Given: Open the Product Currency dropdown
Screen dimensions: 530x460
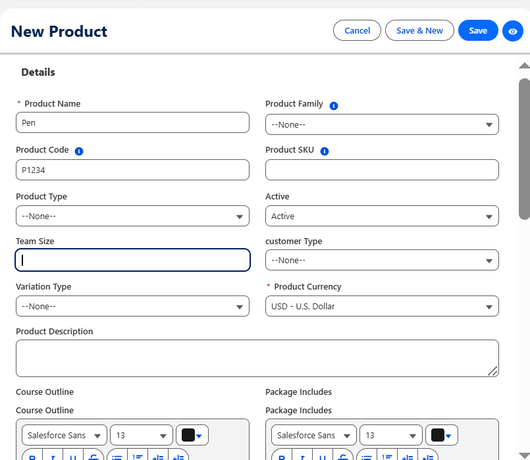Looking at the screenshot, I should [382, 306].
